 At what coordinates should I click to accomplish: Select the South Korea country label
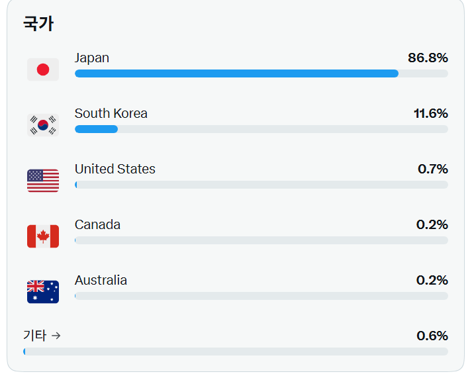coord(111,113)
